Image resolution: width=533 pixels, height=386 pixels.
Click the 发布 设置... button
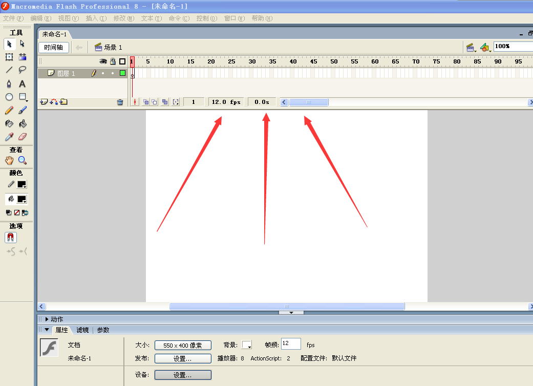[x=183, y=358]
